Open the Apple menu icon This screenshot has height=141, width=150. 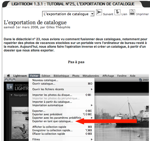coord(9,76)
